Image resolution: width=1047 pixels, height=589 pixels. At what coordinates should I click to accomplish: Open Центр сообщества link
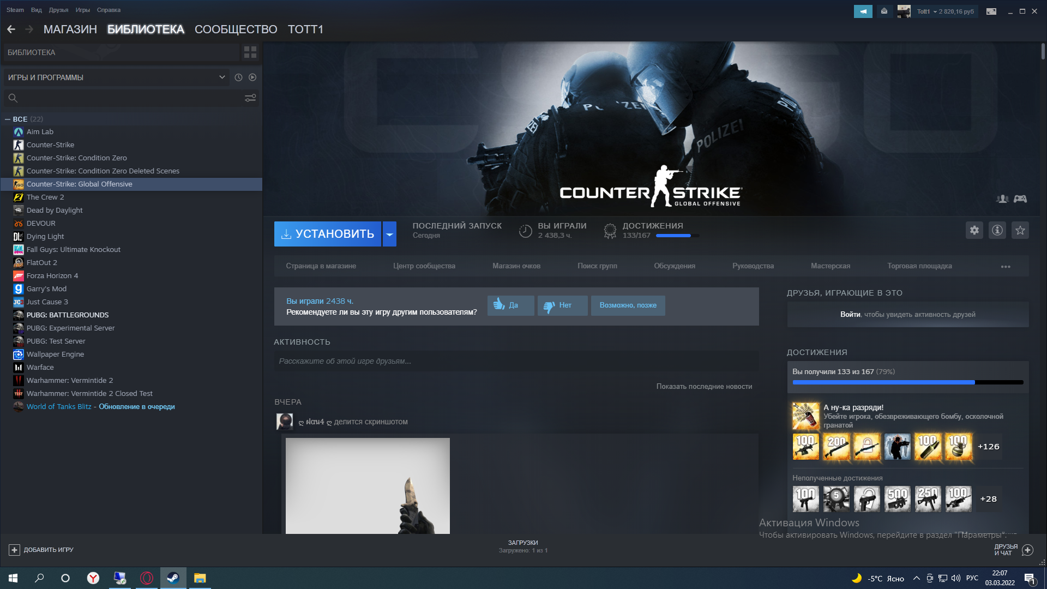[x=424, y=266]
